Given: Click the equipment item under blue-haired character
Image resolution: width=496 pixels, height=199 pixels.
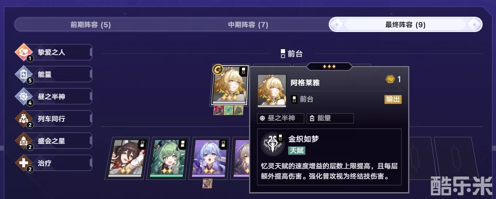Looking at the screenshot, I should pos(208,184).
